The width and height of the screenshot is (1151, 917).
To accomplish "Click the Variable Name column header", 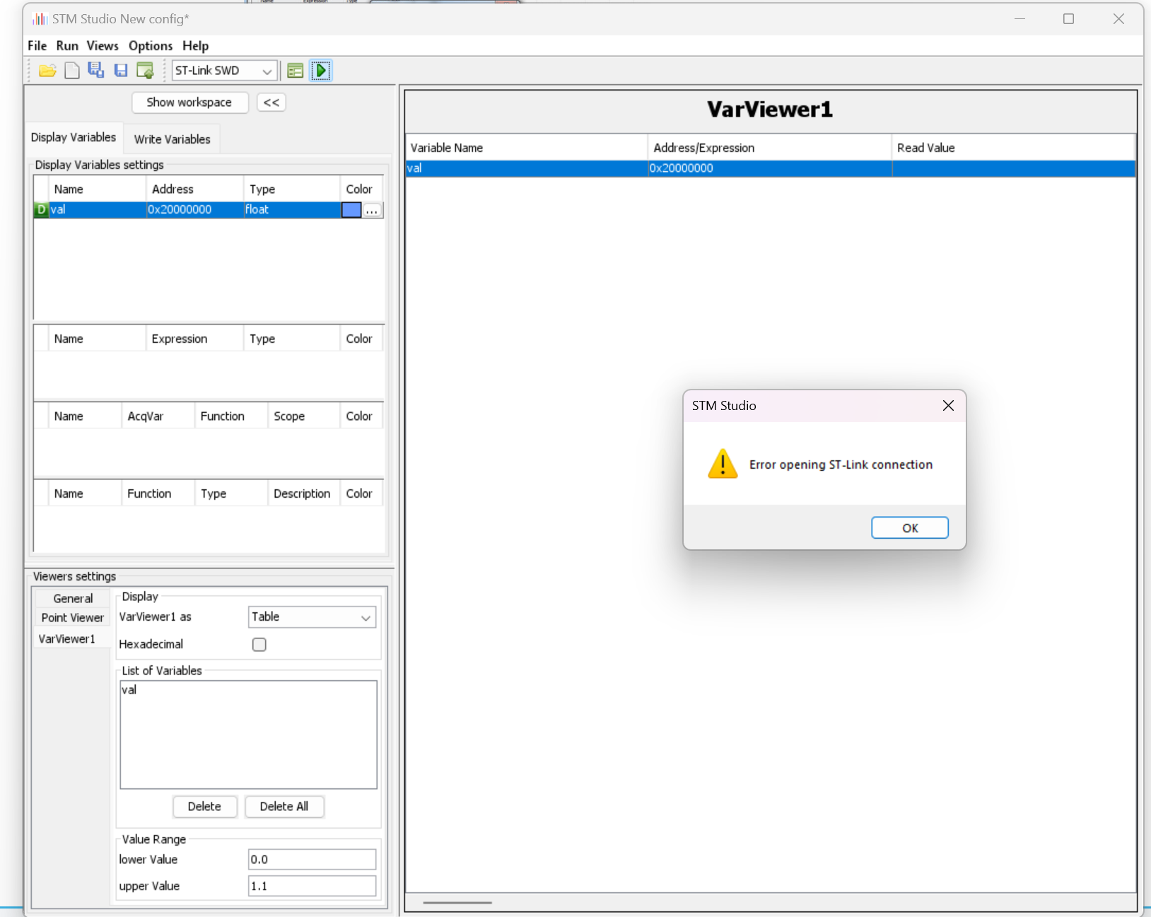I will click(x=526, y=148).
